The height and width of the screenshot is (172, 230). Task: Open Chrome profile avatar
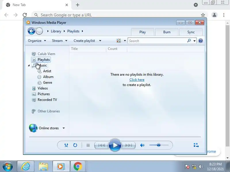point(214,15)
